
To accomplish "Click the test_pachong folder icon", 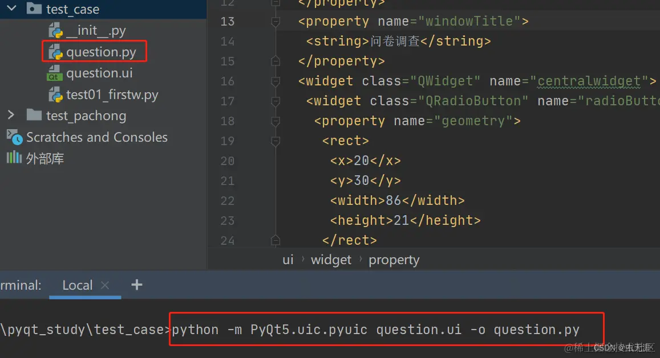I will tap(34, 115).
